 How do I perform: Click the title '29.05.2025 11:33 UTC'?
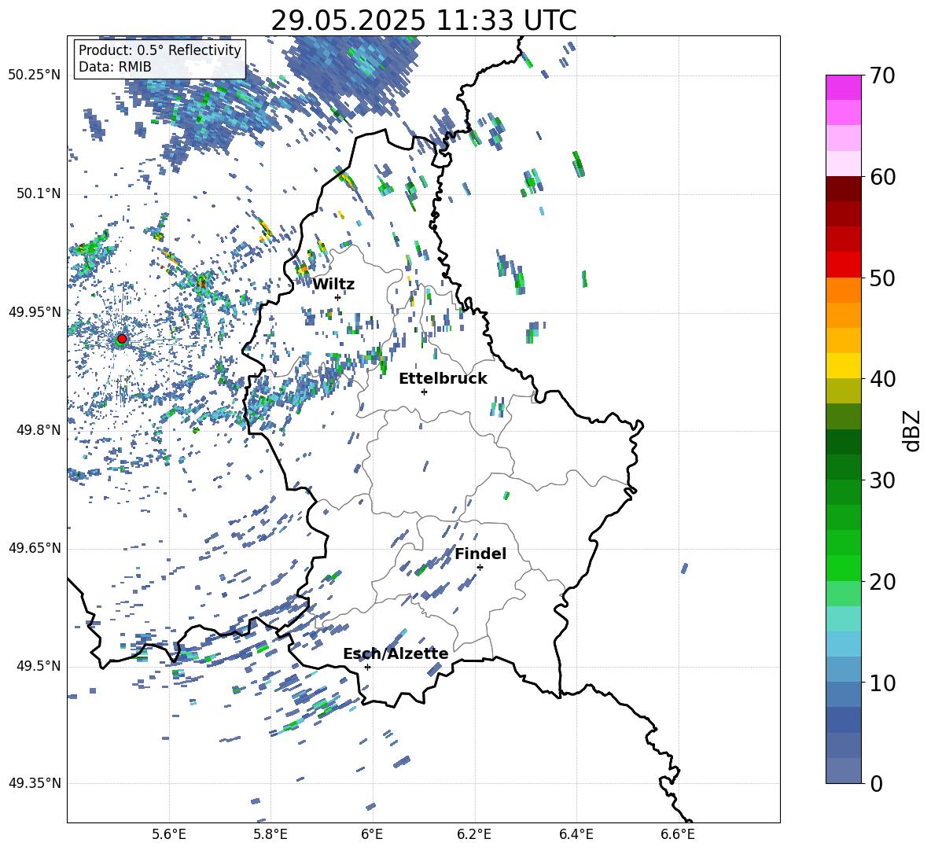tap(423, 20)
